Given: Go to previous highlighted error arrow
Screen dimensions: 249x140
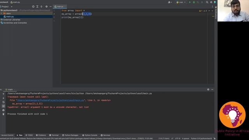Looking at the screenshot, I should (209, 11).
